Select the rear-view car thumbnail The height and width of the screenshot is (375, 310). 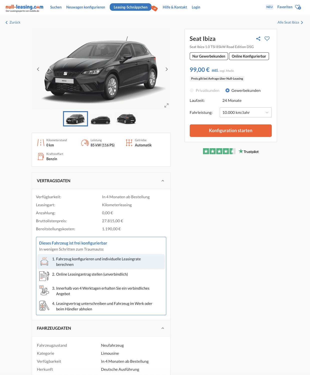coord(126,119)
